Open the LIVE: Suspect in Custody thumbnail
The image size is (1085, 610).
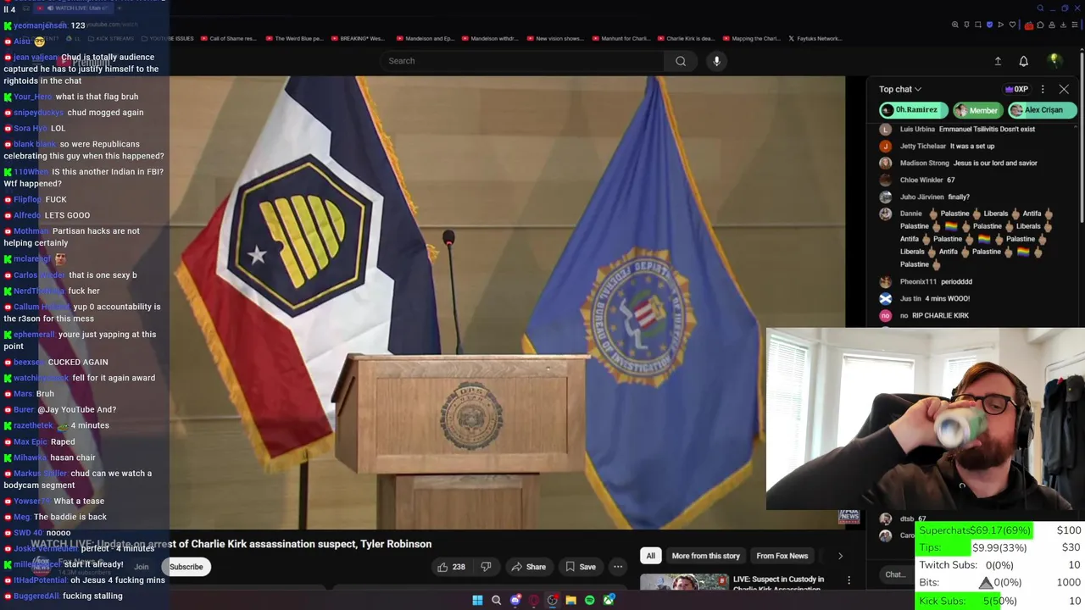[684, 582]
